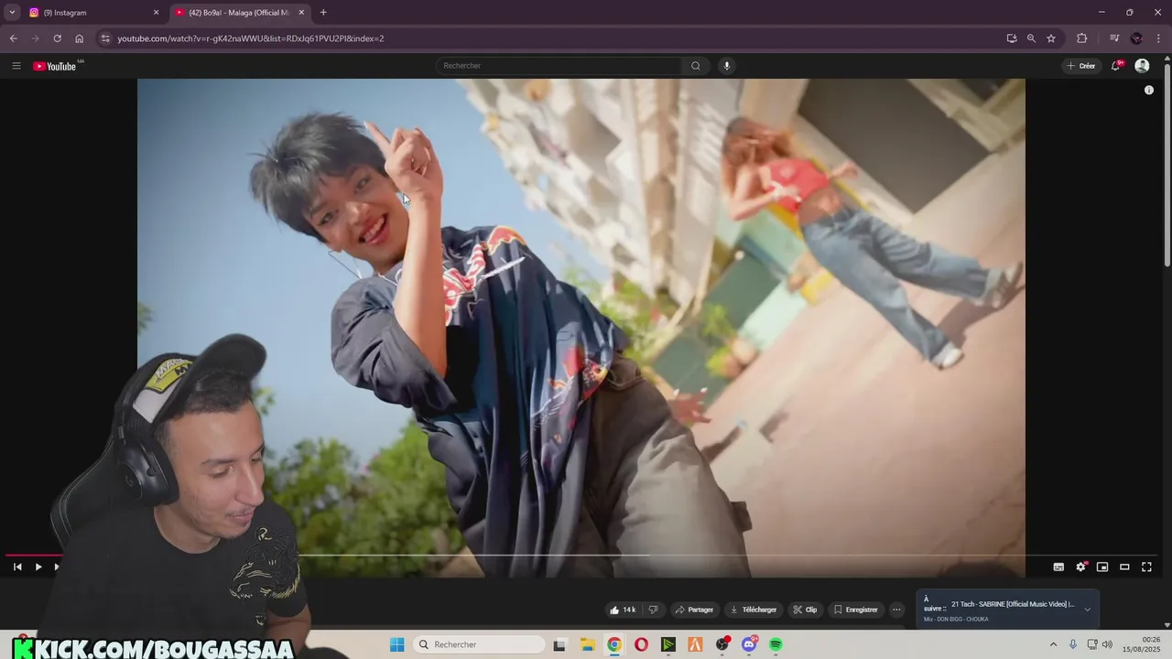Install app icon in address bar
The height and width of the screenshot is (659, 1172).
[1012, 38]
